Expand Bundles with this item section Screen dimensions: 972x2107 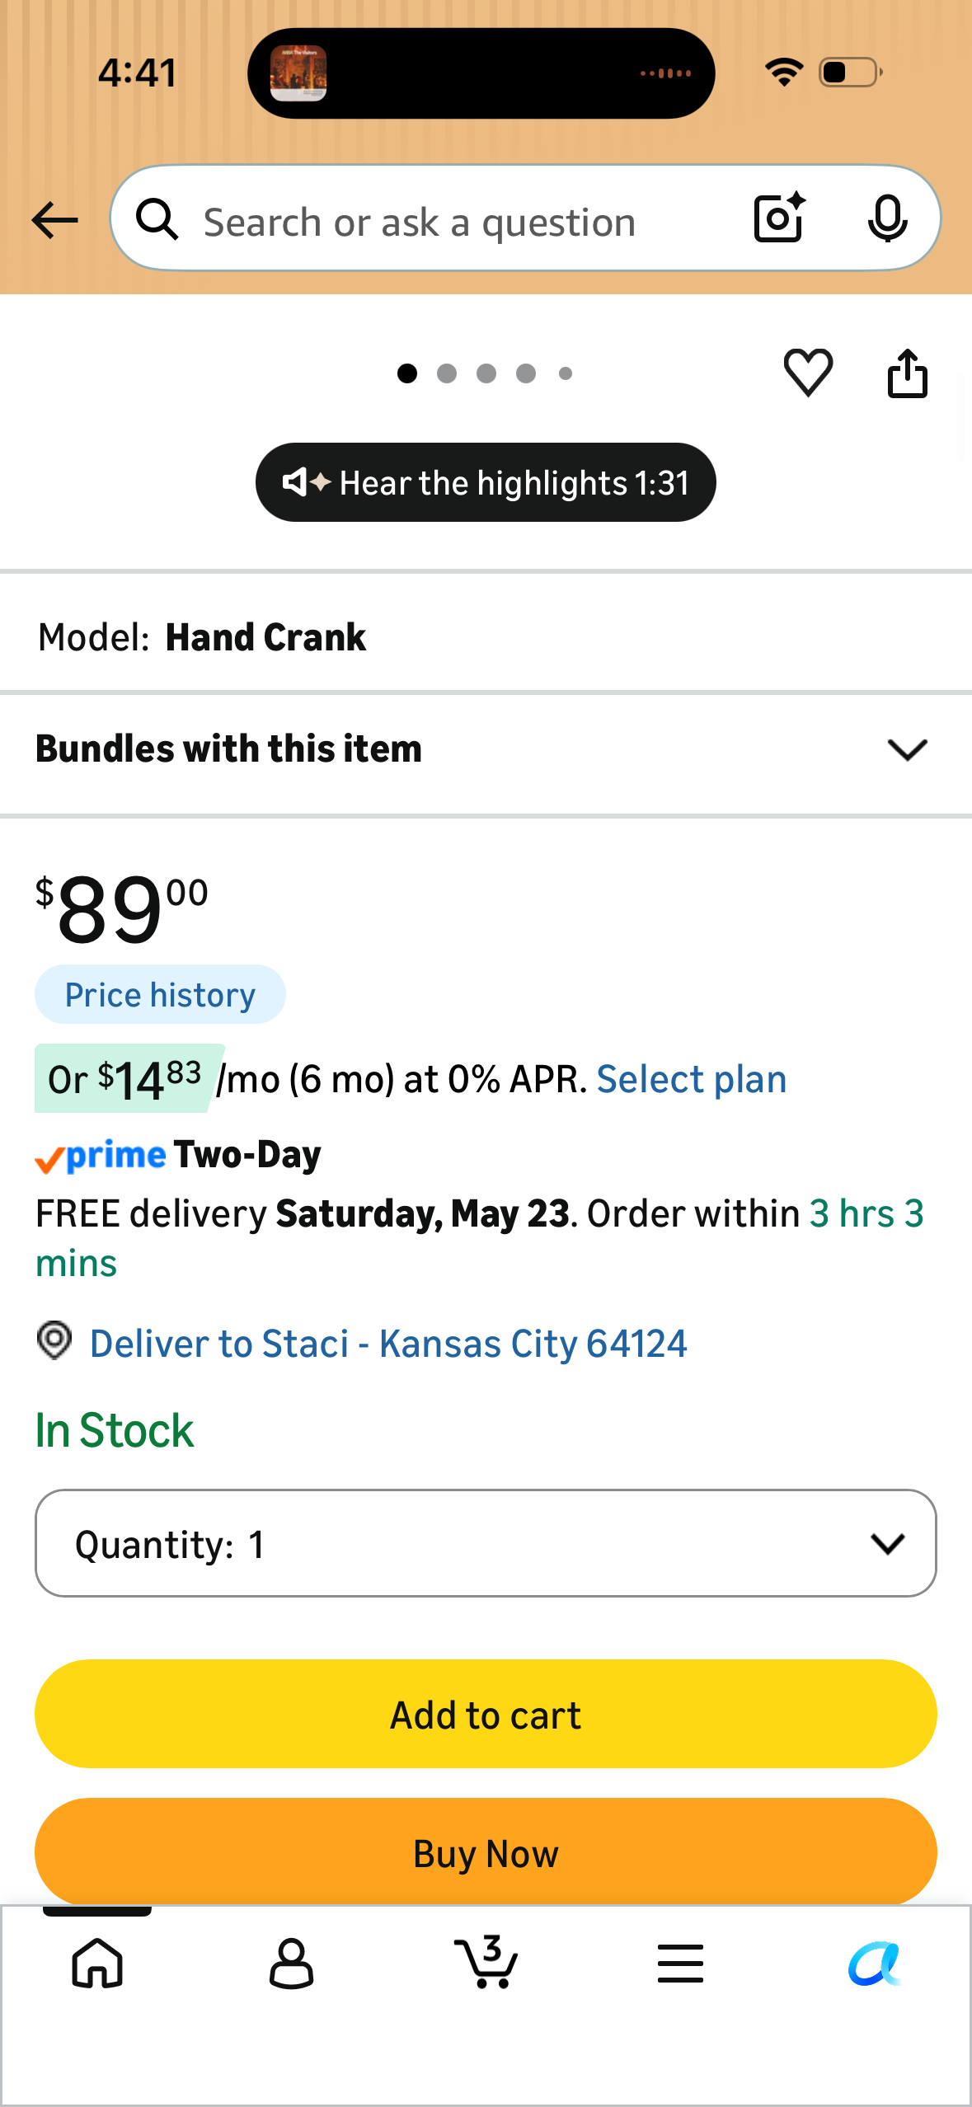pos(486,749)
